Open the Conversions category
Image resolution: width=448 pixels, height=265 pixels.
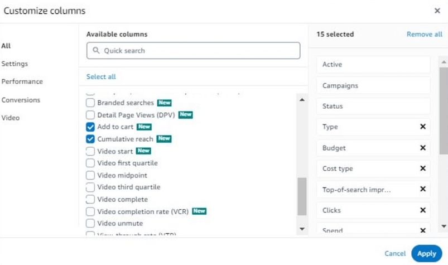21,100
